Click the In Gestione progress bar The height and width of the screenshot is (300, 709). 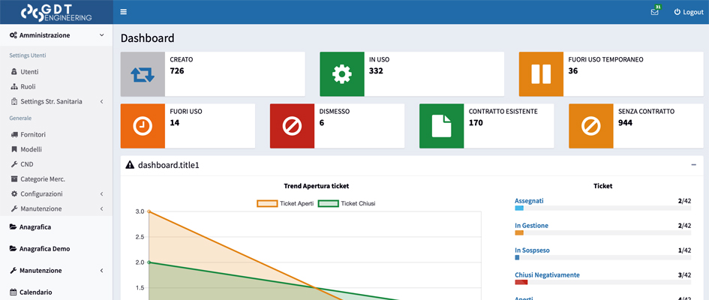(x=602, y=233)
